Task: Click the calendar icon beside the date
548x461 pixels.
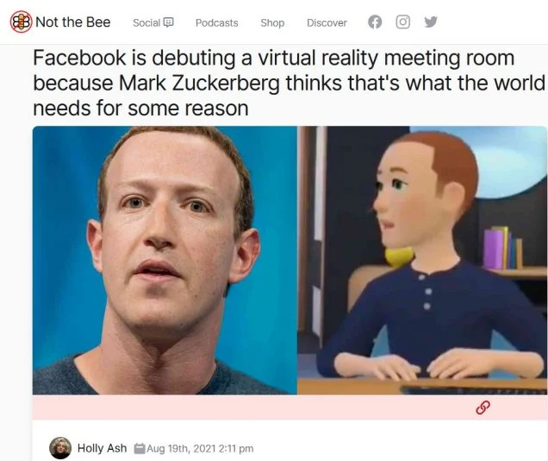Action: click(140, 448)
